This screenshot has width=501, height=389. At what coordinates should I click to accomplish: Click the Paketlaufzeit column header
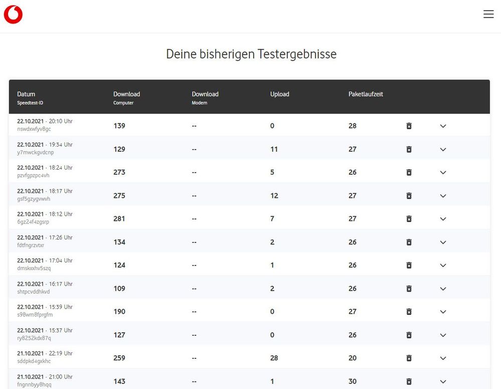coord(366,94)
